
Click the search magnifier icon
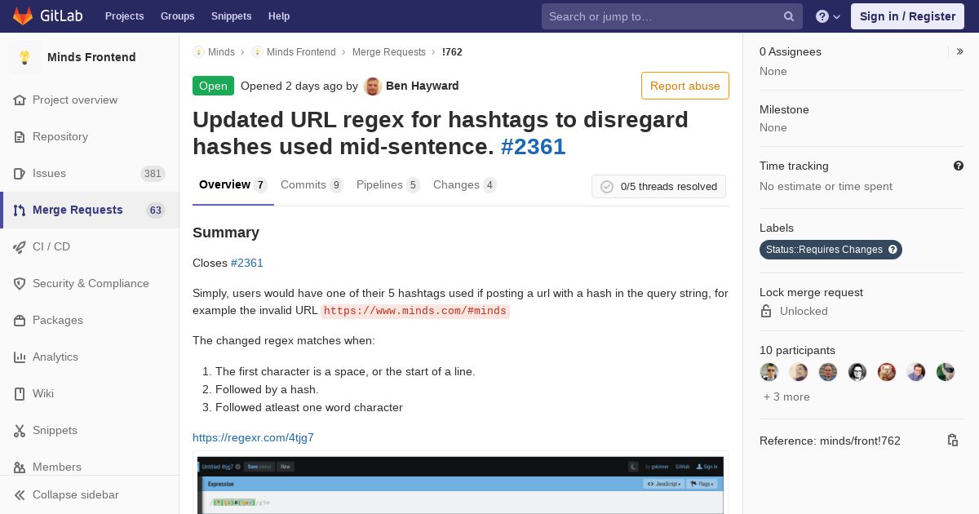[789, 16]
